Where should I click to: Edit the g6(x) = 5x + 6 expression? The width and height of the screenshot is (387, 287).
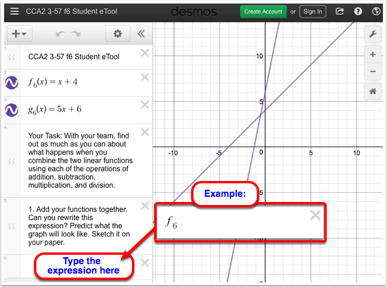tap(55, 110)
